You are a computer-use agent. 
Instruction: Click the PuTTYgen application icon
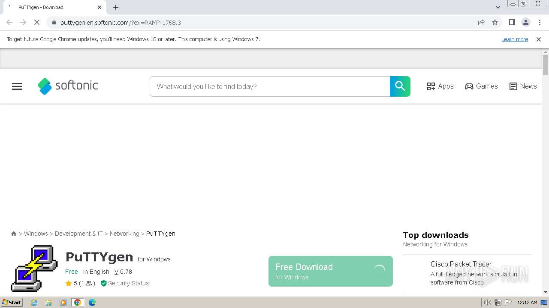click(34, 268)
